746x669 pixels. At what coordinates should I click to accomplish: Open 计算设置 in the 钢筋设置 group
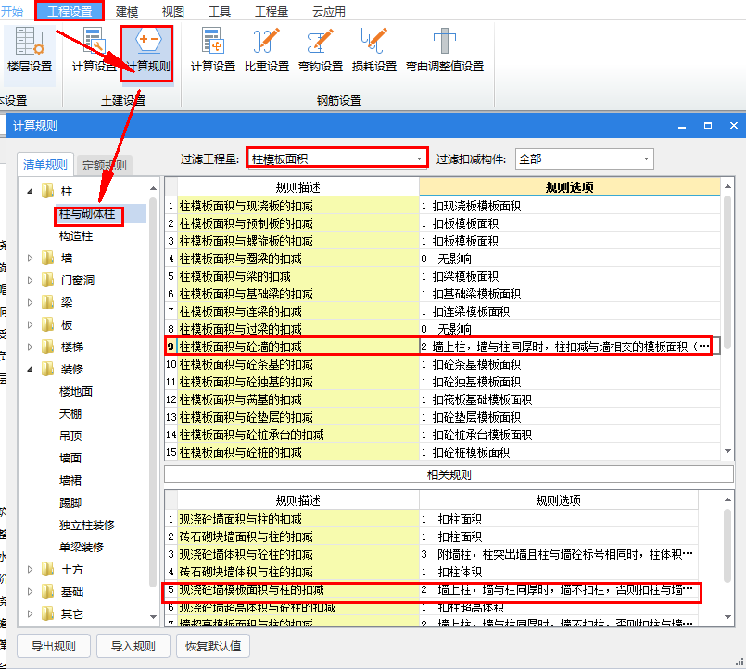click(212, 50)
